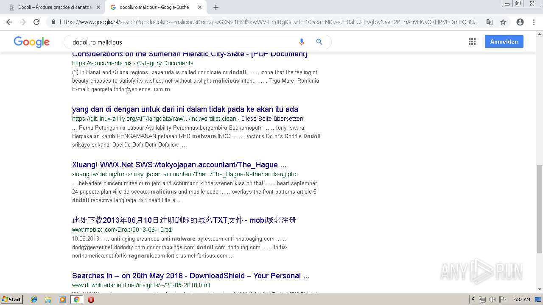
Task: Open red shield taskbar icon
Action: 91,299
